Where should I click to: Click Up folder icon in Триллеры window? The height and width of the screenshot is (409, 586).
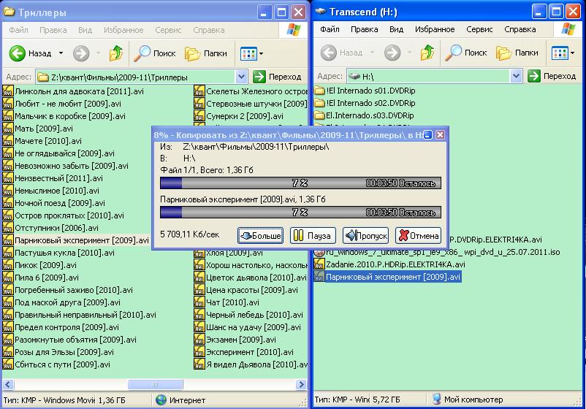click(x=116, y=53)
